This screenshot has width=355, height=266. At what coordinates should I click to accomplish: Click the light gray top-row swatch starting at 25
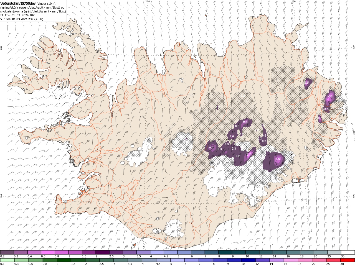334,252
